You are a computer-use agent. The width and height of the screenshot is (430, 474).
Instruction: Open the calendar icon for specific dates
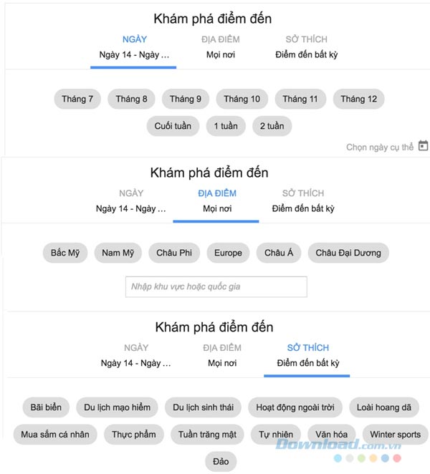(x=423, y=145)
